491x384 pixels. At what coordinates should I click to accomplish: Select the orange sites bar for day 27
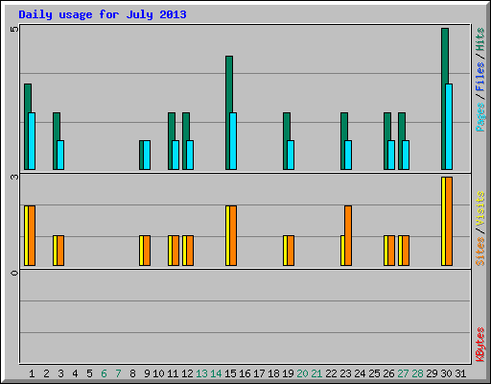point(406,251)
